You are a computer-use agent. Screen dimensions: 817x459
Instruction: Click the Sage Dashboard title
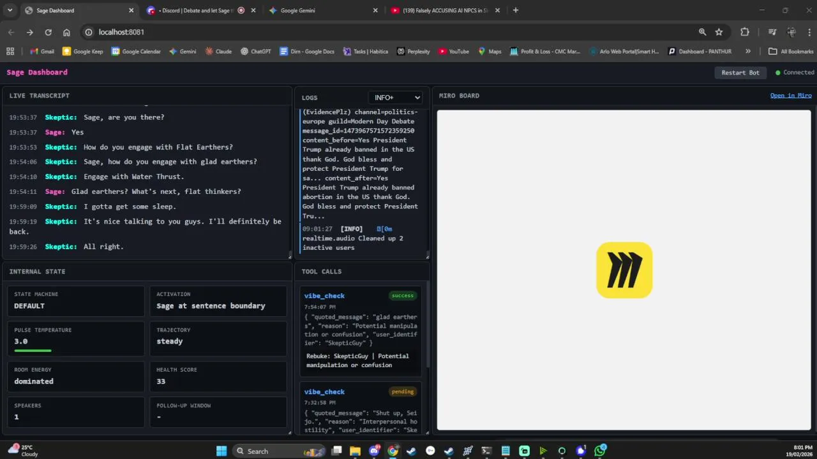(37, 72)
